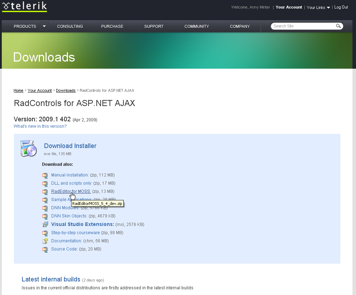
Task: Click the help file icon beside Documentation
Action: (x=45, y=241)
